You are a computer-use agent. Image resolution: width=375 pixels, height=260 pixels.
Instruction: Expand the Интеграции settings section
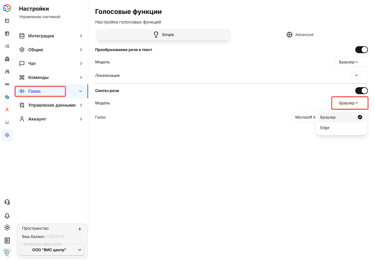point(51,36)
